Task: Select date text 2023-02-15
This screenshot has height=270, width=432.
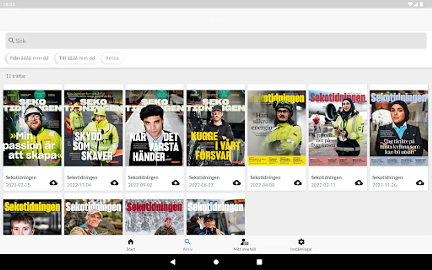Action: click(x=18, y=185)
